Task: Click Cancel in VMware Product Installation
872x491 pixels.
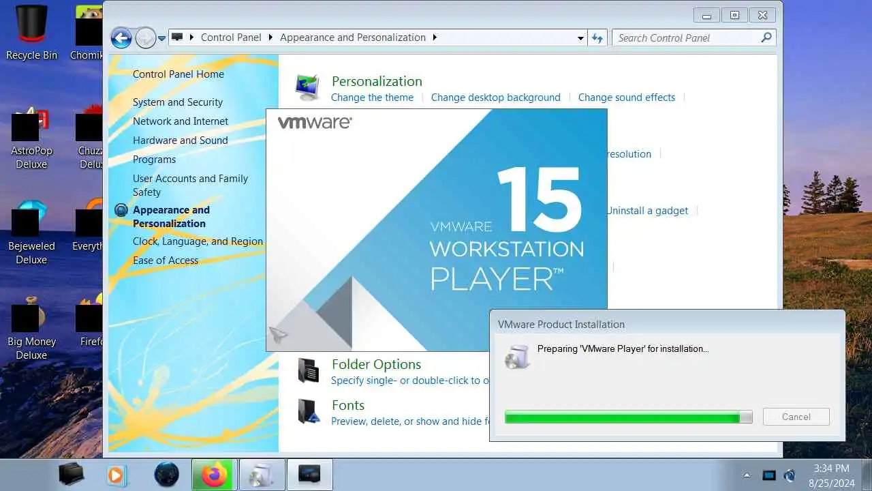Action: coord(796,417)
